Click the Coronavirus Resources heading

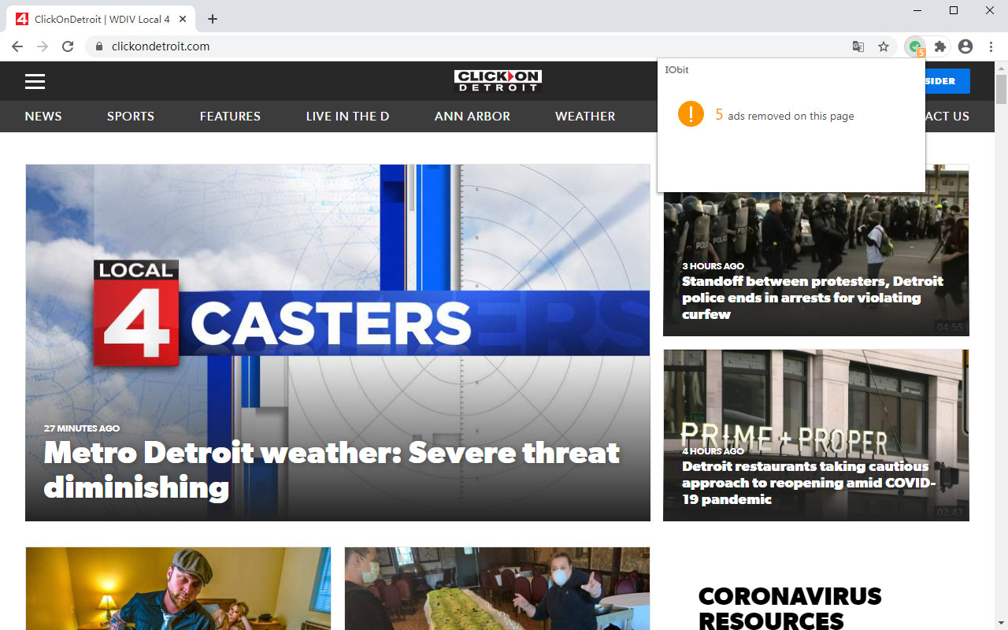point(790,609)
